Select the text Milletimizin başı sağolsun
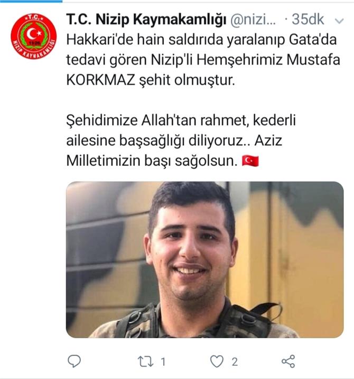 152,161
